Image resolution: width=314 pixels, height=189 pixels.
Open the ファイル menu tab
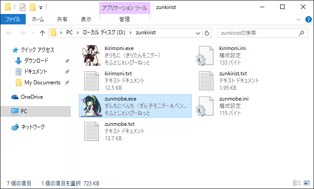(x=13, y=19)
